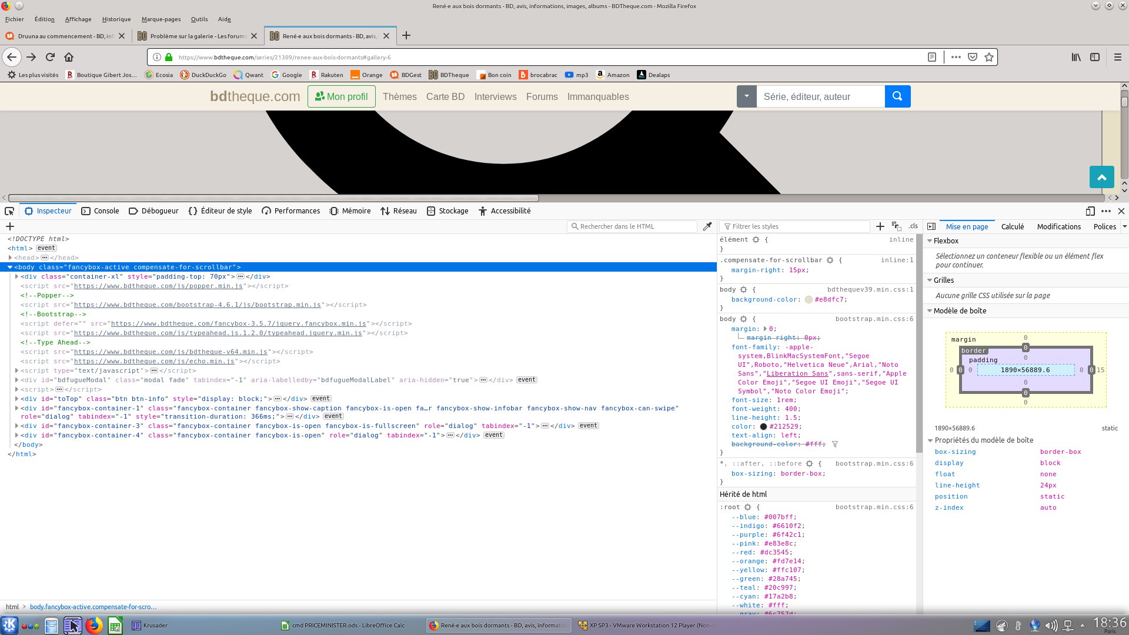Toggle flexbox highlight for .compensate-for-scrollbar rule
The width and height of the screenshot is (1129, 635).
point(830,260)
